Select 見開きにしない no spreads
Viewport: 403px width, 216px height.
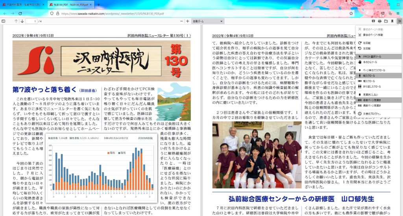click(379, 95)
